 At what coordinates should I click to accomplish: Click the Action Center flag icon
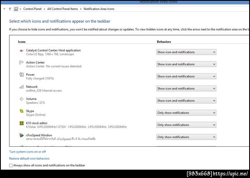[21, 63]
